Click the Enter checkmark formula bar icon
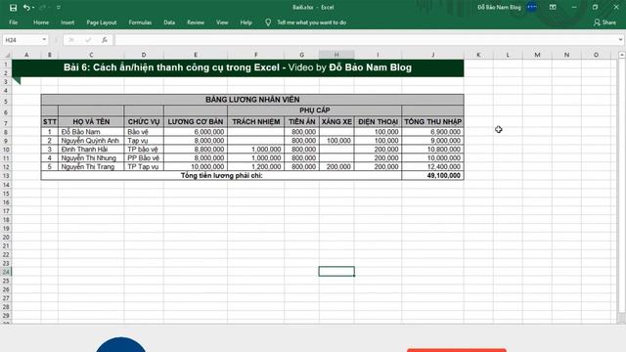Image resolution: width=626 pixels, height=352 pixels. click(x=88, y=40)
